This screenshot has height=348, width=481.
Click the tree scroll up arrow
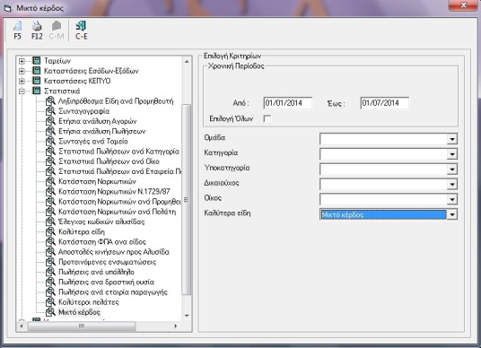[x=187, y=61]
